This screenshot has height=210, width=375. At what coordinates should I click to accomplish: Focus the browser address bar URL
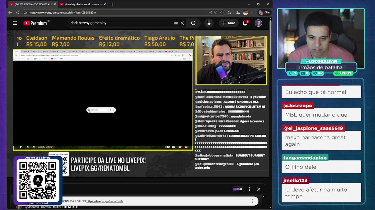point(62,13)
